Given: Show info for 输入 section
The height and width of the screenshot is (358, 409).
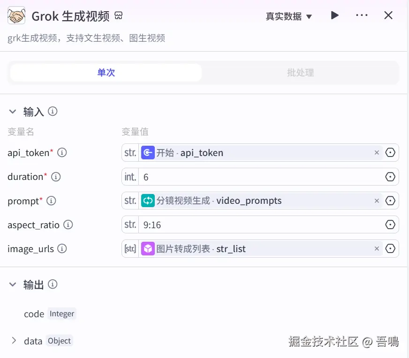Looking at the screenshot, I should (x=53, y=112).
